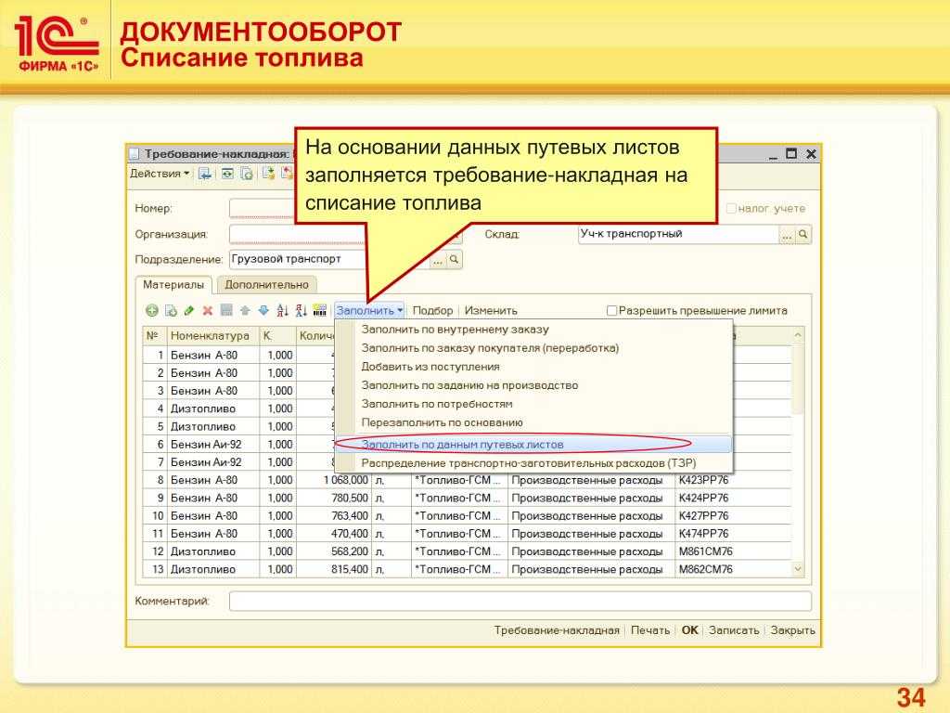950x713 pixels.
Task: Click the document icon in window title bar
Action: 135,154
